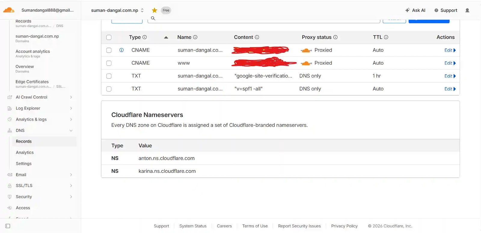Star the suman-dangal.com.np domain
This screenshot has width=481, height=233.
coord(155,10)
